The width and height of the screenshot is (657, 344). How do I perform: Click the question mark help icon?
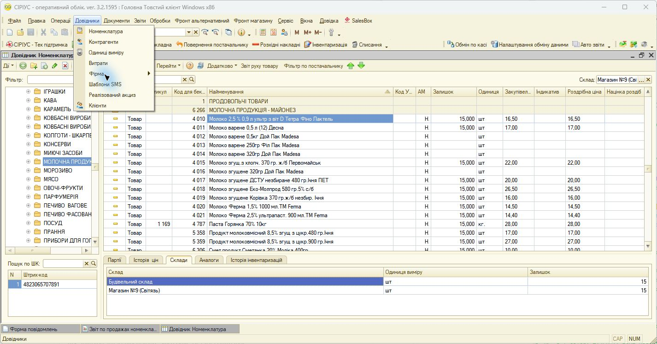[x=189, y=66]
